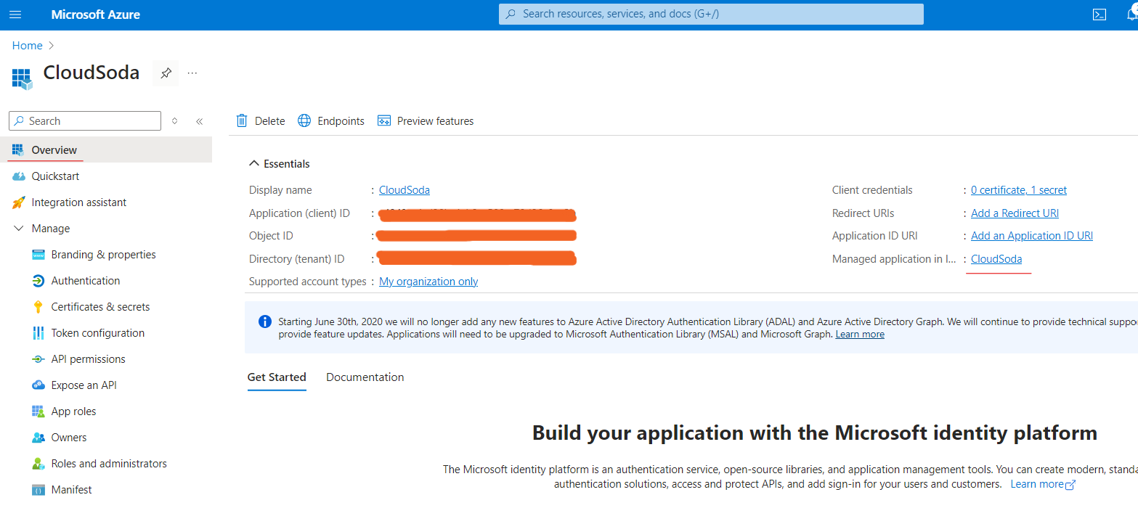
Task: Click the Directory (tenant) ID label
Action: click(x=296, y=259)
